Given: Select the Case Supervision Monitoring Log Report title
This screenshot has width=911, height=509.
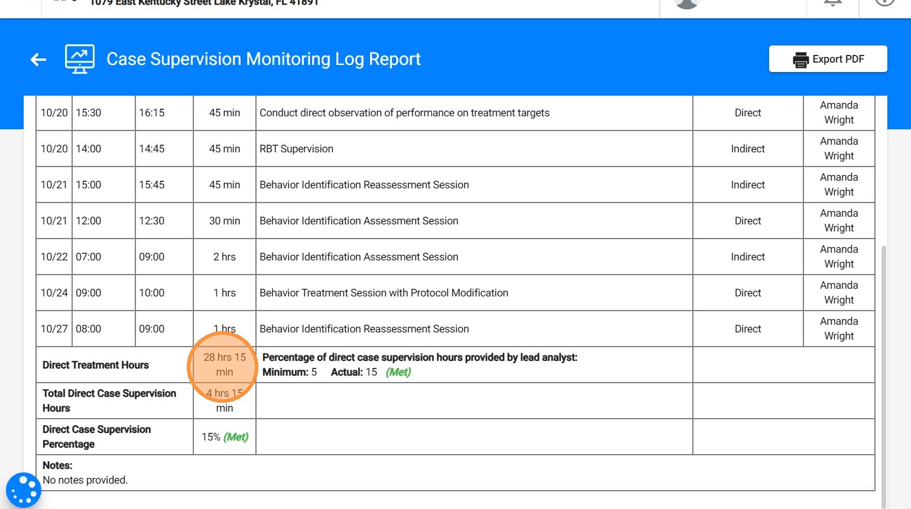Looking at the screenshot, I should (264, 59).
